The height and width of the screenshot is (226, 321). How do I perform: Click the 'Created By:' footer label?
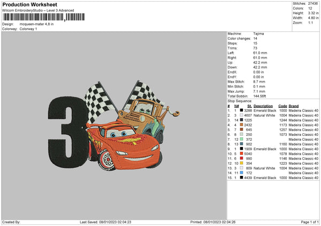11,222
